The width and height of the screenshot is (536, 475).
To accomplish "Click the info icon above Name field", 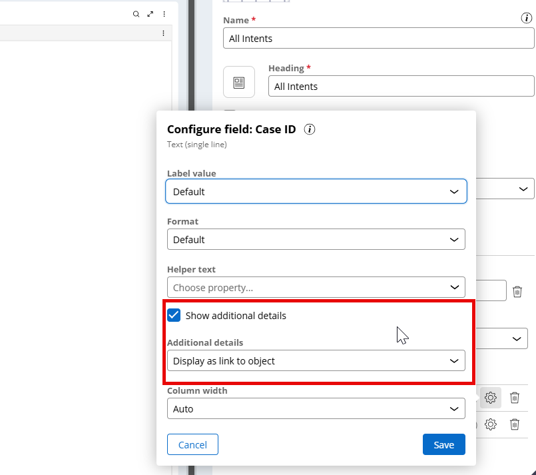I will (x=526, y=18).
